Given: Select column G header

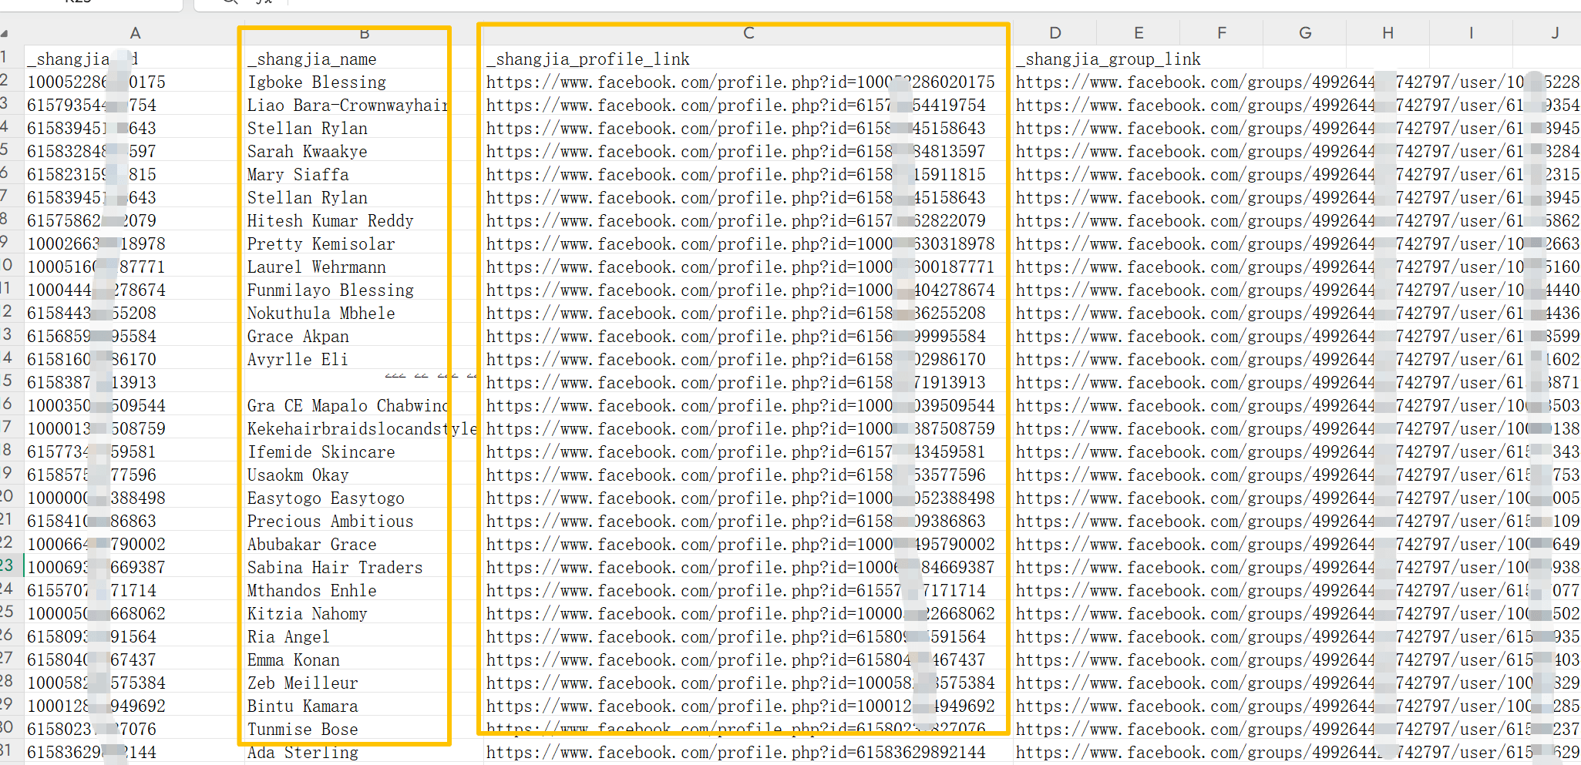Looking at the screenshot, I should pyautogui.click(x=1304, y=33).
